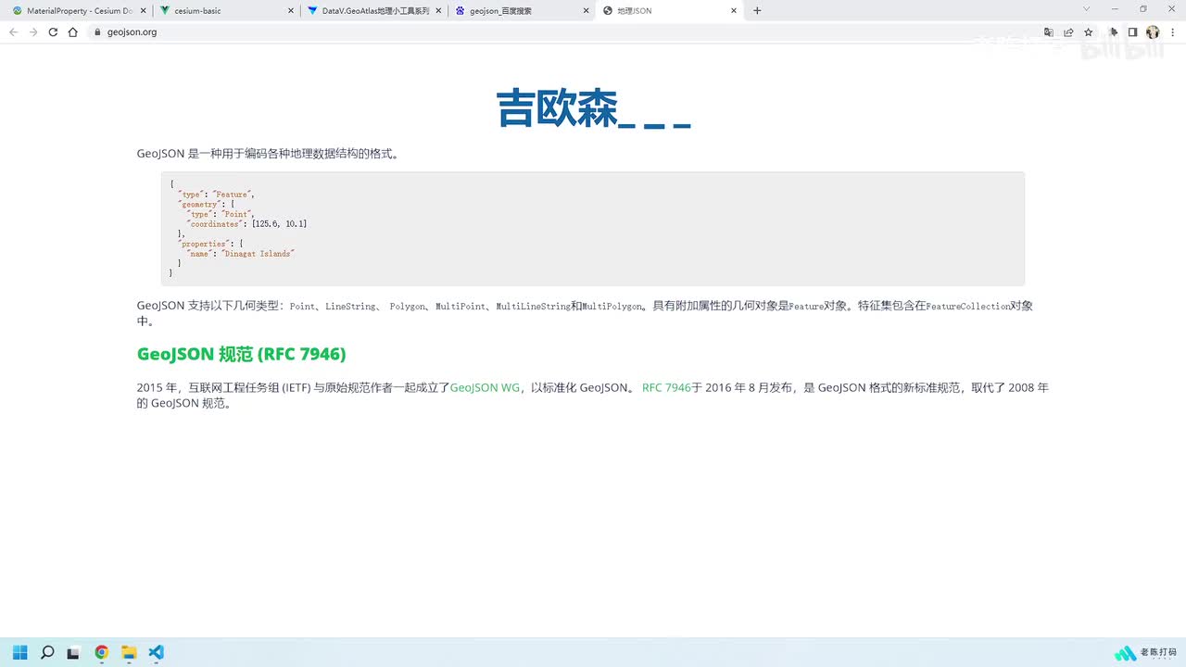Image resolution: width=1186 pixels, height=667 pixels.
Task: Open the Windows Start menu
Action: 20,652
